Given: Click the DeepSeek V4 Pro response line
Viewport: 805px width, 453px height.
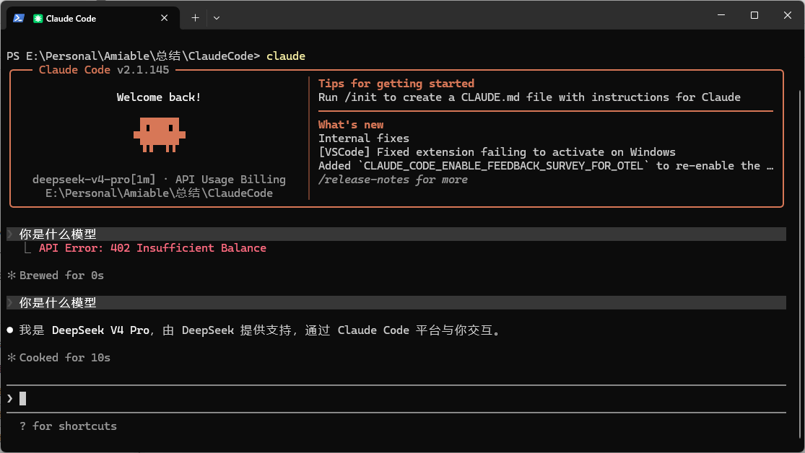Looking at the screenshot, I should click(255, 330).
